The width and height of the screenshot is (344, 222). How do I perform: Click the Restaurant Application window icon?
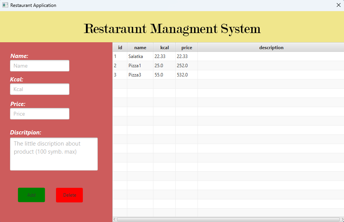click(x=5, y=5)
